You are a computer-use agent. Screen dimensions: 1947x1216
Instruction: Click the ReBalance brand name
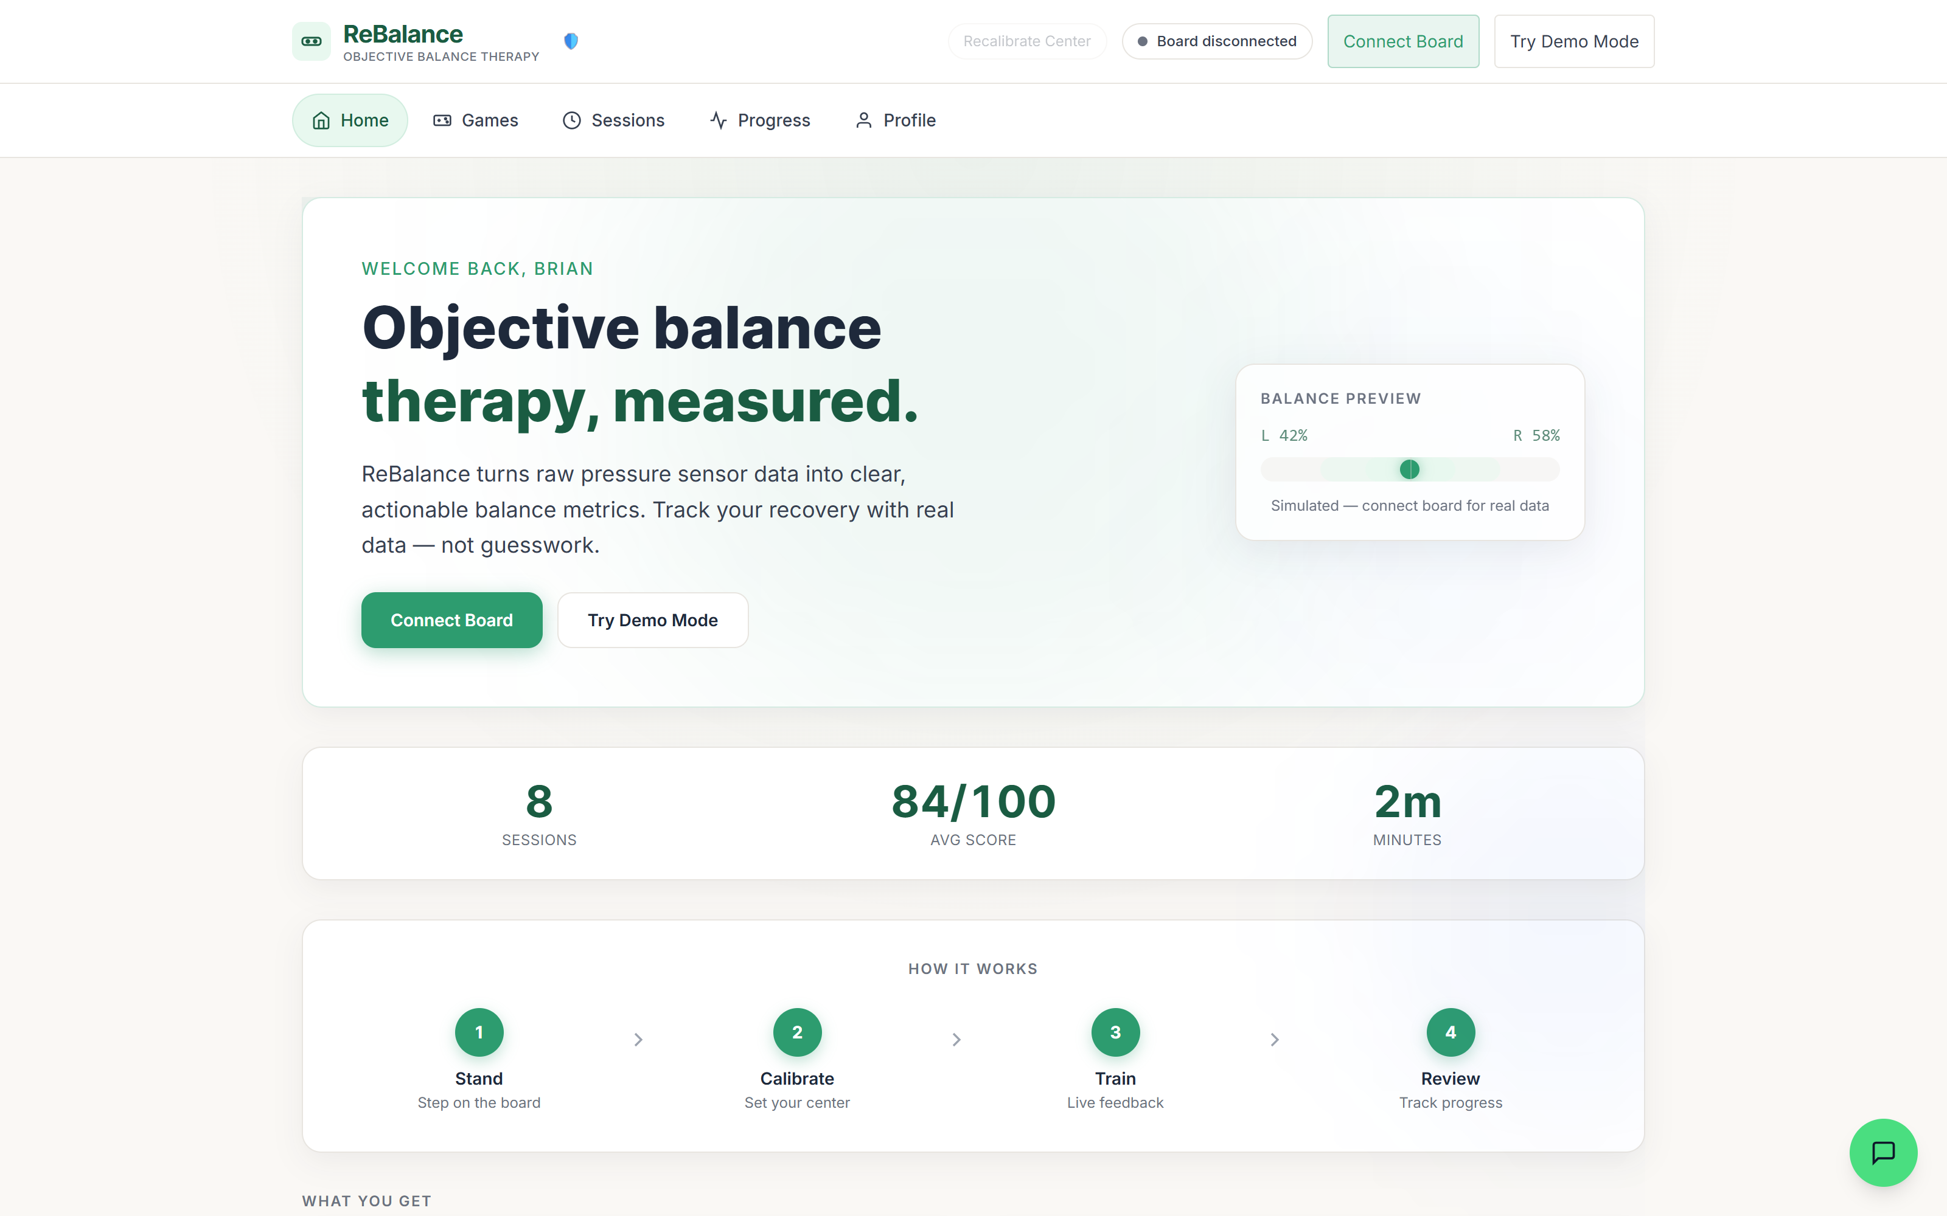402,34
